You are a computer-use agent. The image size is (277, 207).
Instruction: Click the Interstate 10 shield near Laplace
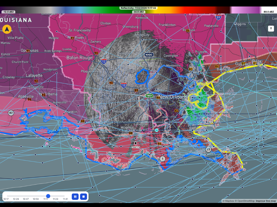pyautogui.click(x=124, y=85)
